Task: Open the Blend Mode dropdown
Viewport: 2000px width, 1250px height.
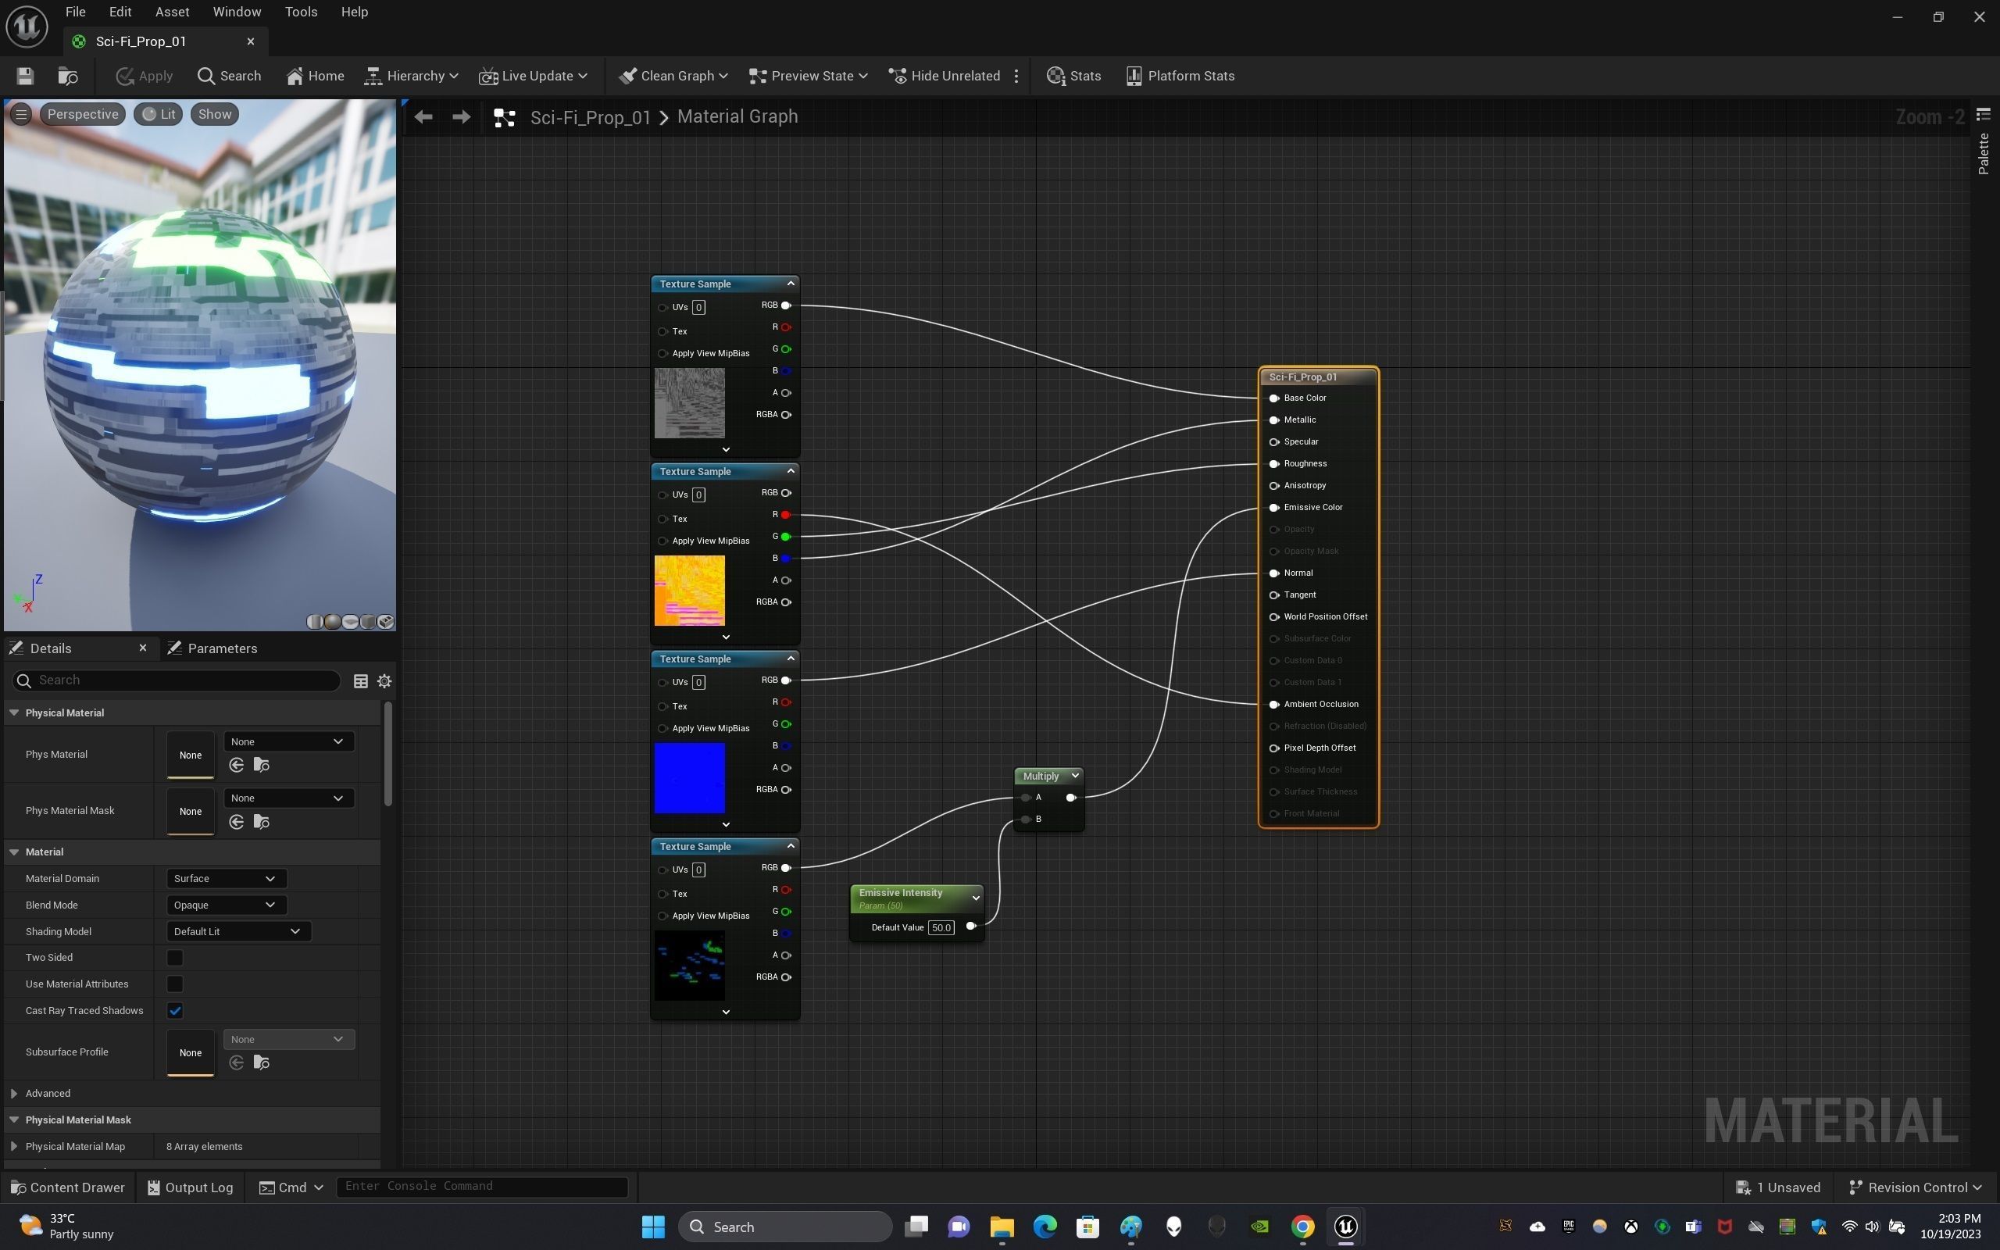Action: pyautogui.click(x=226, y=905)
